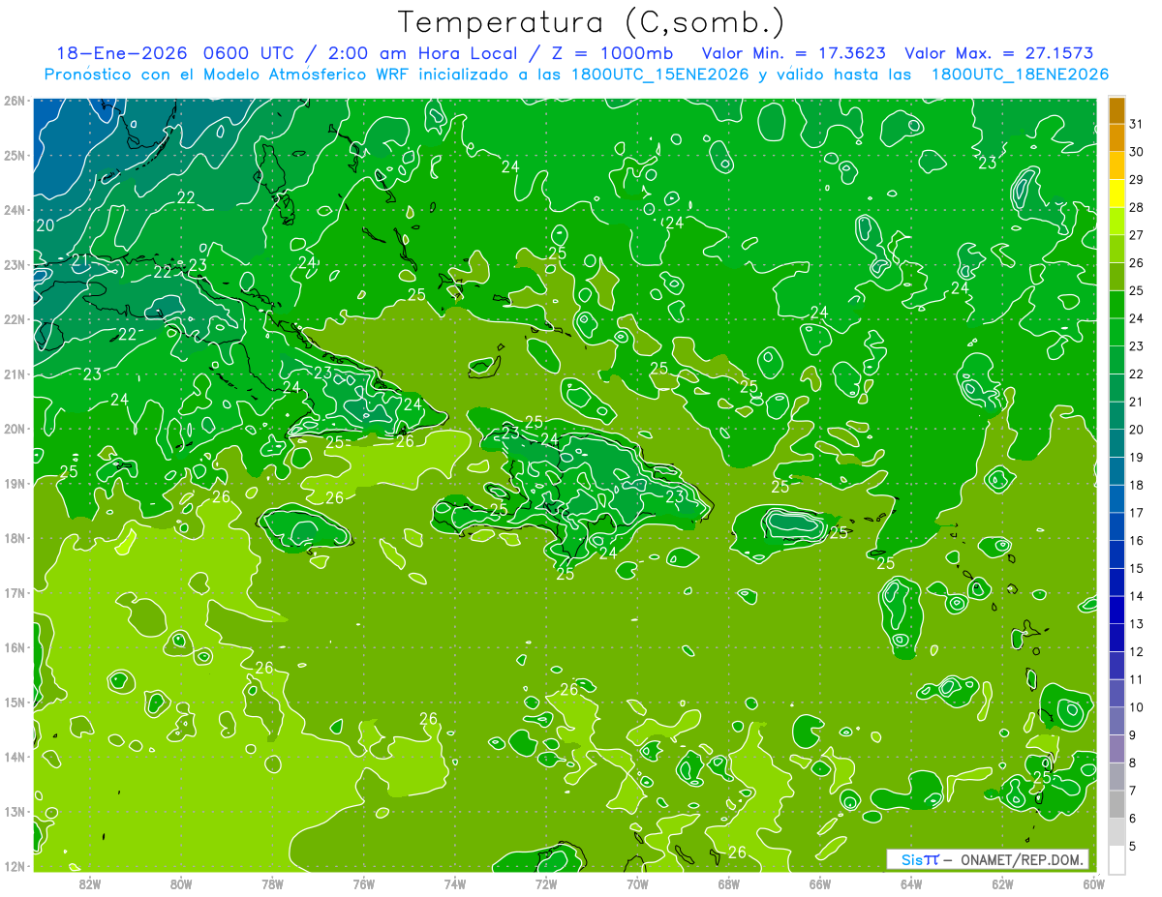Viewport: 1162px width, 897px height.
Task: Click the purple legend swatch between 9 and 10
Action: [x=1116, y=721]
